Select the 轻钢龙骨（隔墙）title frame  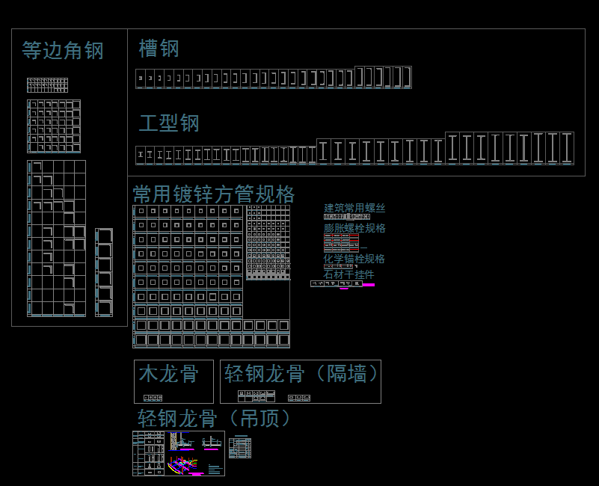tap(300, 381)
